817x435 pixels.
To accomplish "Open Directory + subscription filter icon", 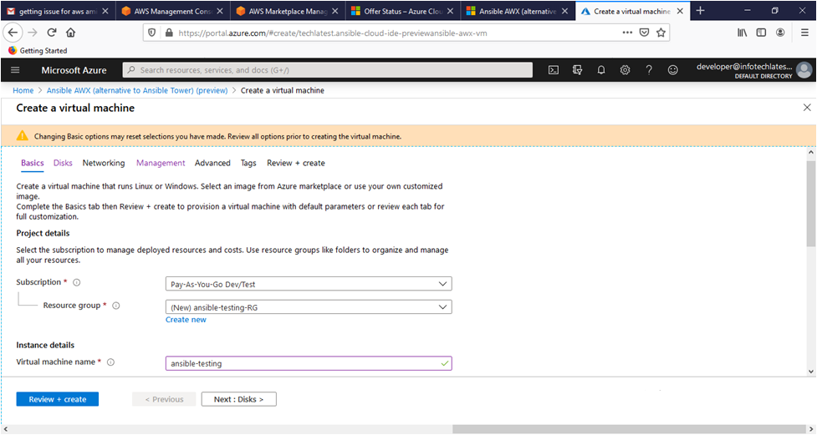I will (x=577, y=70).
